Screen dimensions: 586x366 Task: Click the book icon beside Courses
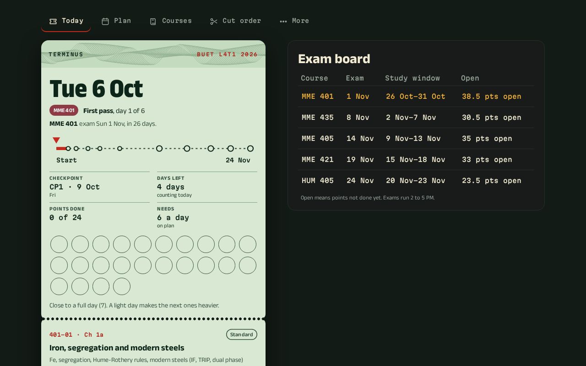pyautogui.click(x=153, y=21)
